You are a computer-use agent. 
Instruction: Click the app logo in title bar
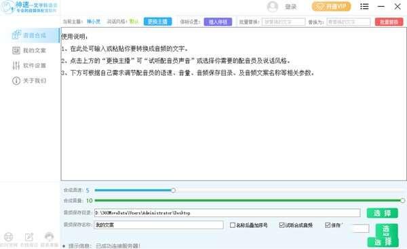pyautogui.click(x=29, y=7)
